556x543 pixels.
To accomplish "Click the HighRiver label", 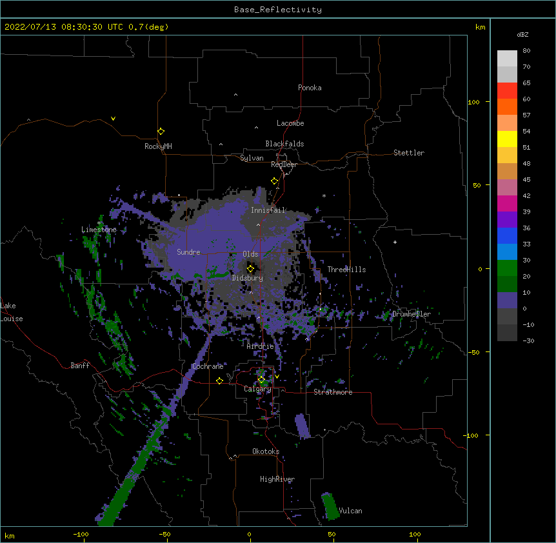I will (x=277, y=479).
